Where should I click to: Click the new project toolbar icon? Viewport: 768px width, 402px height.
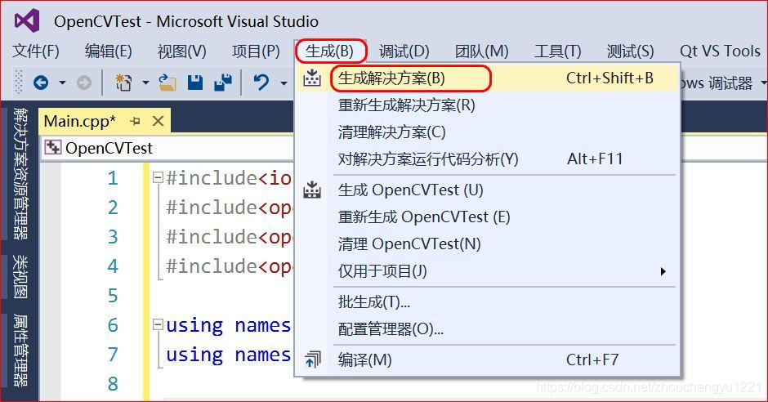(x=123, y=83)
